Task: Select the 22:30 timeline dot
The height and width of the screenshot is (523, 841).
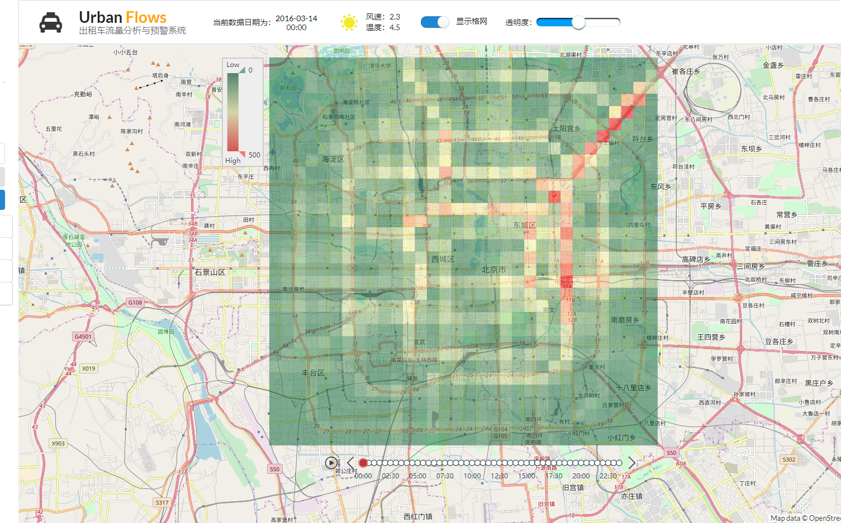Action: pos(608,463)
